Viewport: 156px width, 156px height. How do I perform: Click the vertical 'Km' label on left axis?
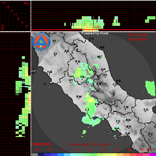point(3,27)
